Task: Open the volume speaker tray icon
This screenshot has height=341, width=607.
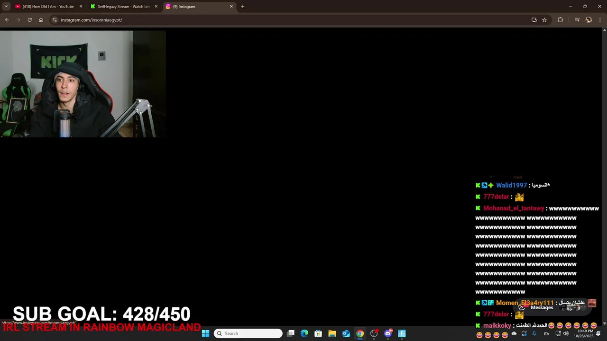Action: (566, 333)
